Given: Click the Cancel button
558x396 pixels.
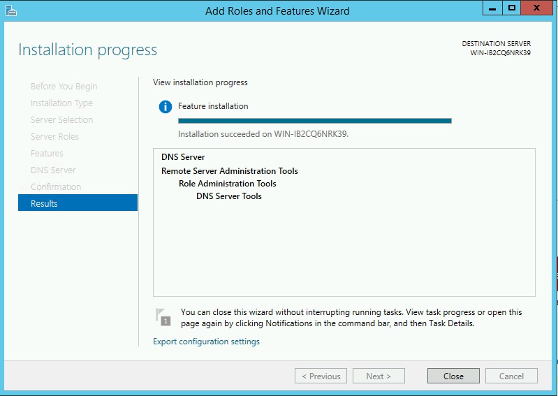Looking at the screenshot, I should 511,376.
